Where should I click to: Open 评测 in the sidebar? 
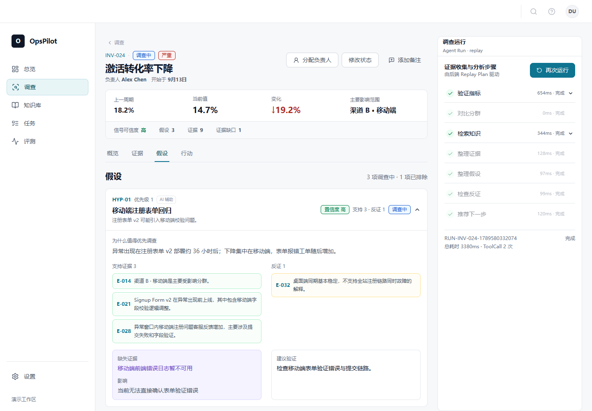[x=48, y=141]
